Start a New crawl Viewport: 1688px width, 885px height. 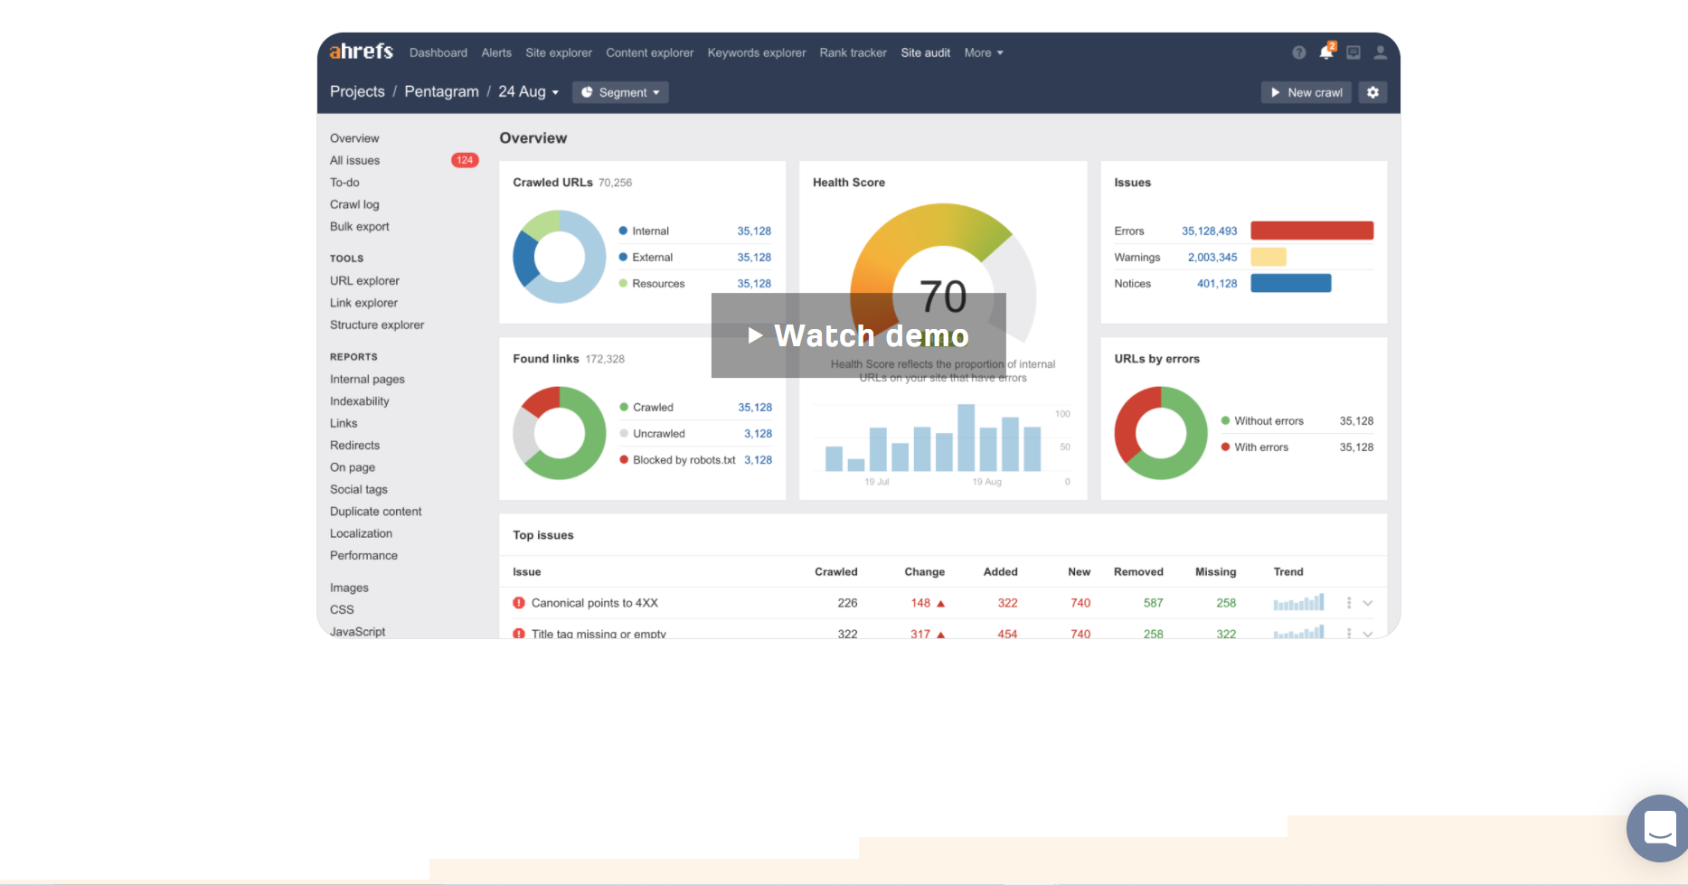coord(1306,92)
